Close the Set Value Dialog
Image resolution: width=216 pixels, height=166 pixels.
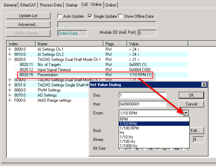(204, 85)
